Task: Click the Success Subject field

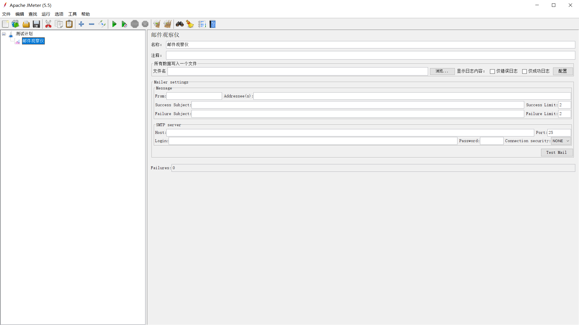Action: (358, 105)
